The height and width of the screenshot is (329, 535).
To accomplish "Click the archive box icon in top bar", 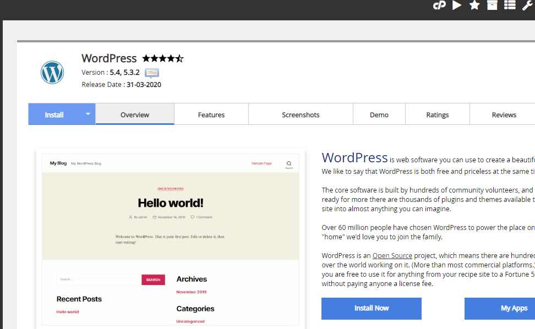I will pyautogui.click(x=492, y=6).
